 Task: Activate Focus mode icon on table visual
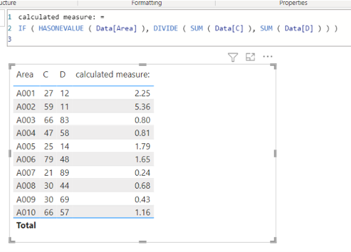pyautogui.click(x=250, y=57)
